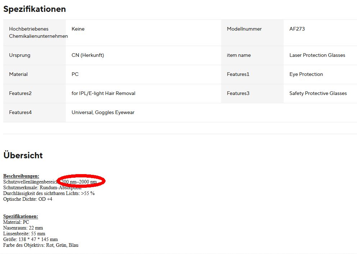
Task: Click 'Universal, Goggles Eyewear' value
Action: (x=103, y=112)
